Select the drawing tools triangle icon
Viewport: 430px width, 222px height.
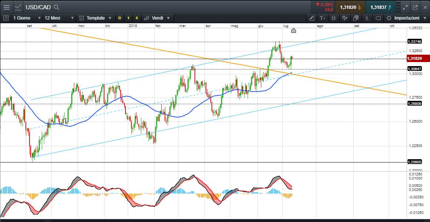(x=312, y=18)
